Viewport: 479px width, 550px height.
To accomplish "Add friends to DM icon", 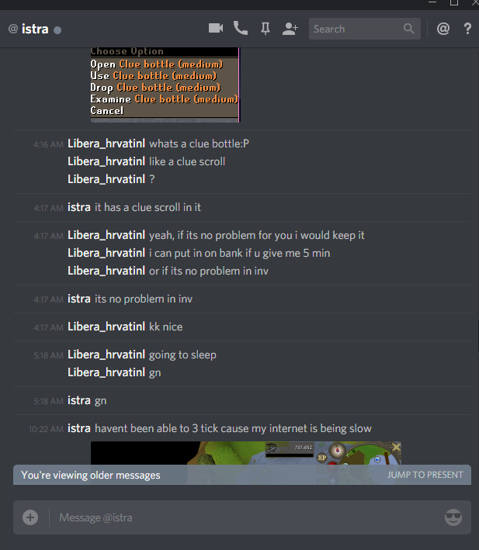I will (x=290, y=29).
